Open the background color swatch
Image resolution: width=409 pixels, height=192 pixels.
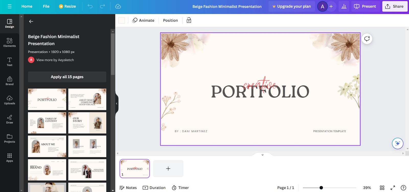tap(122, 20)
